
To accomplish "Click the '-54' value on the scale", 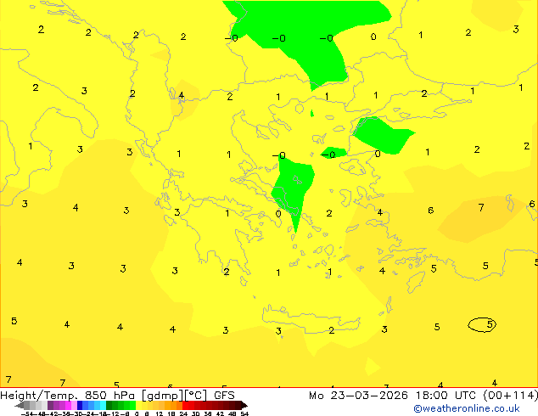I will 28,413.
